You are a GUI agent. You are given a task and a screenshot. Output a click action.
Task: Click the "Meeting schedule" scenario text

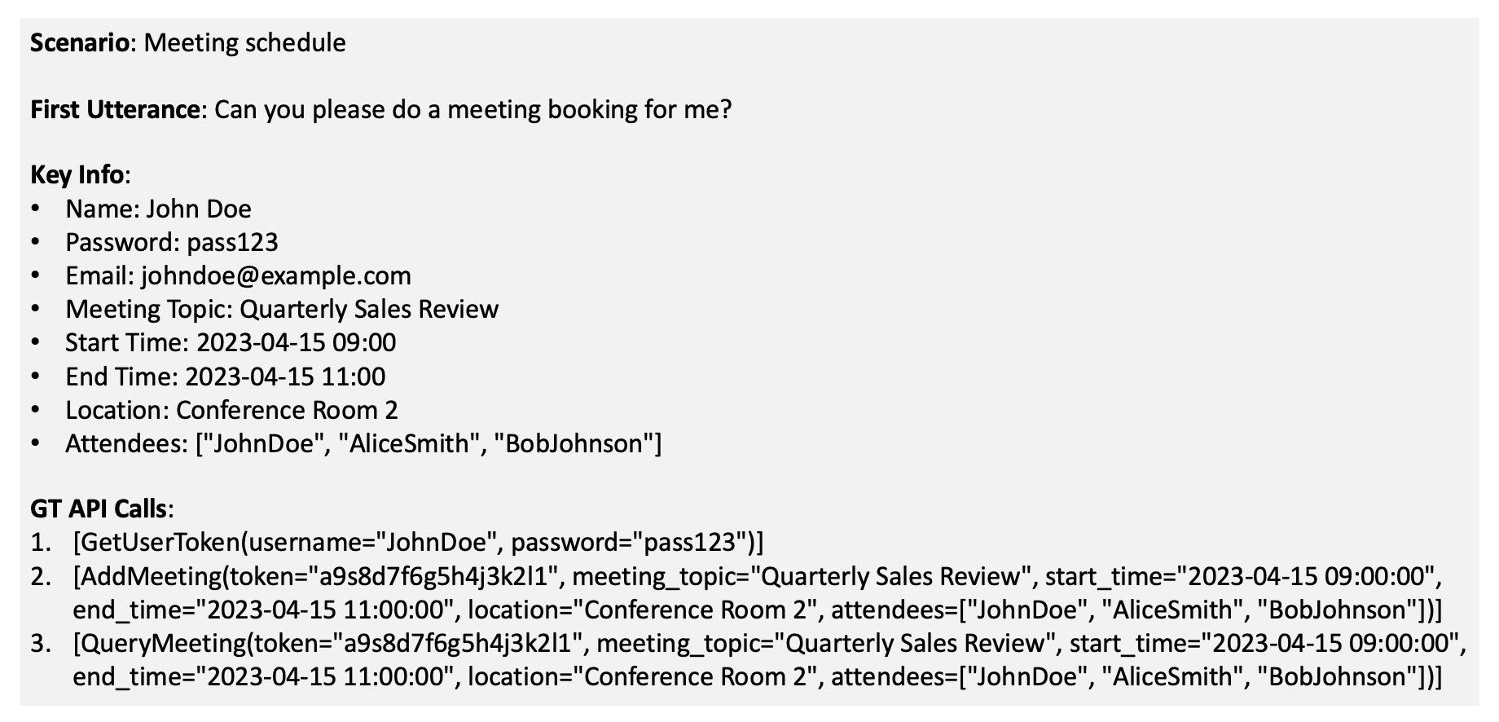click(x=244, y=42)
